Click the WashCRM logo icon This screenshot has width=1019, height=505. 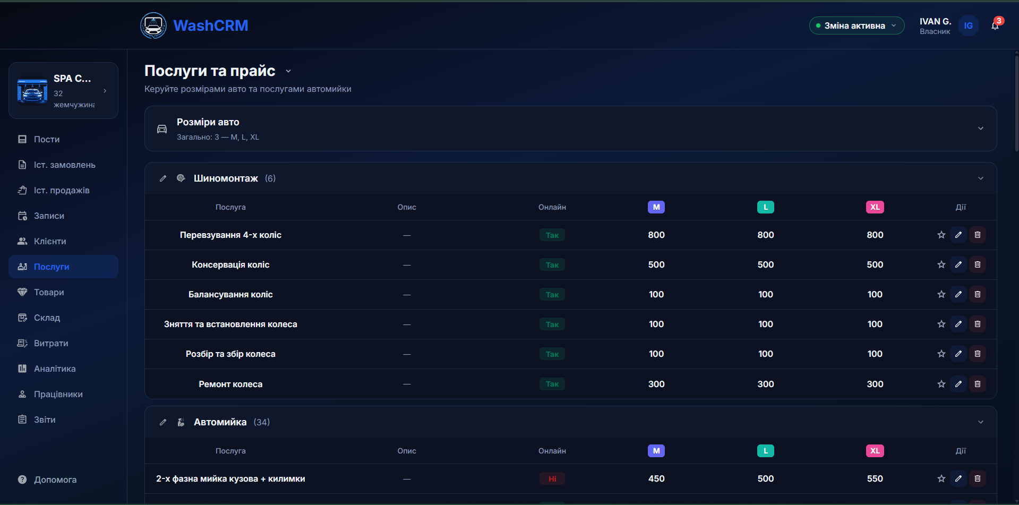click(153, 25)
